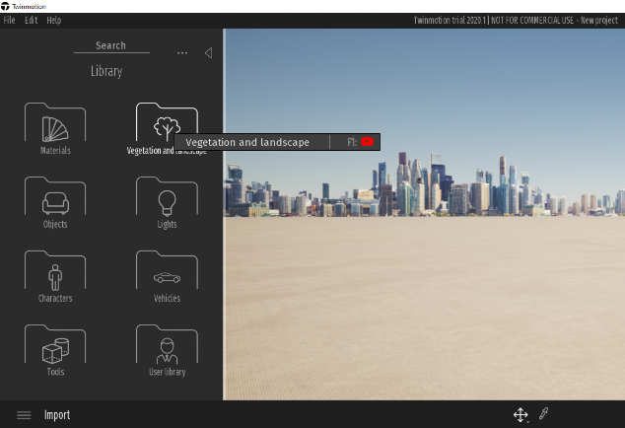Open the File menu
Viewport: 625px width, 428px height.
tap(9, 21)
